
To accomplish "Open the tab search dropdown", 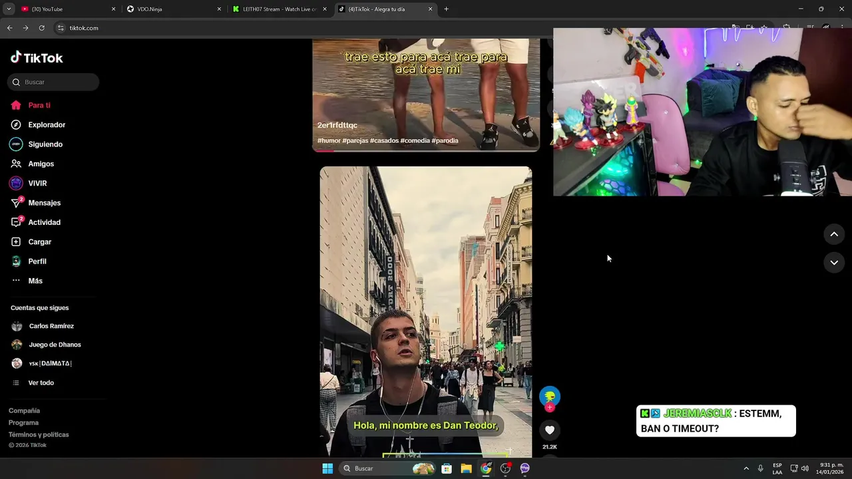I will pos(9,9).
